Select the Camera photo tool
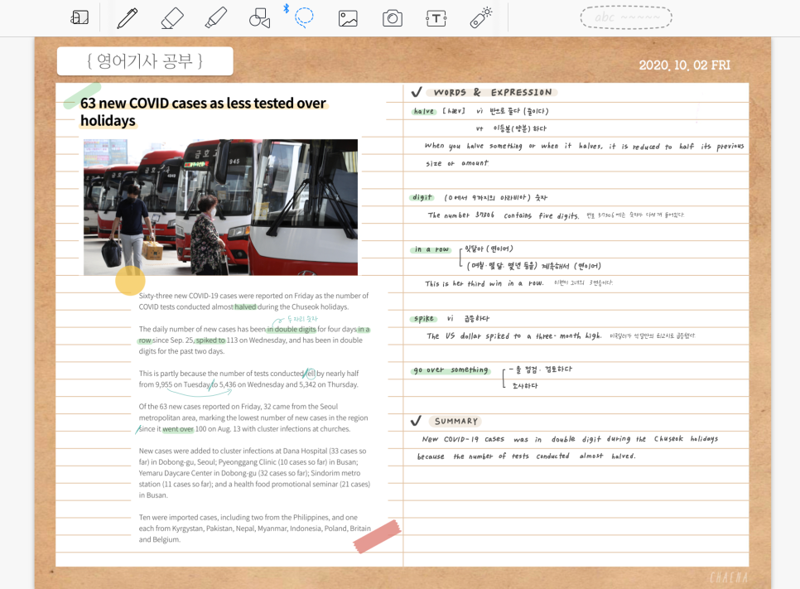The height and width of the screenshot is (589, 800). pos(393,18)
